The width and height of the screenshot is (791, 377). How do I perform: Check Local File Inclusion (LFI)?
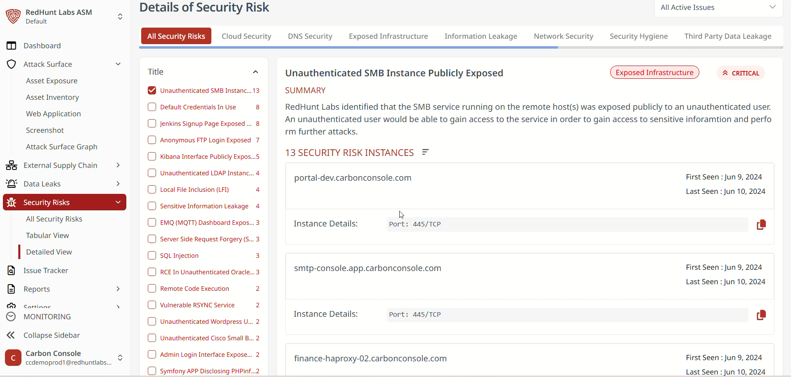click(152, 189)
